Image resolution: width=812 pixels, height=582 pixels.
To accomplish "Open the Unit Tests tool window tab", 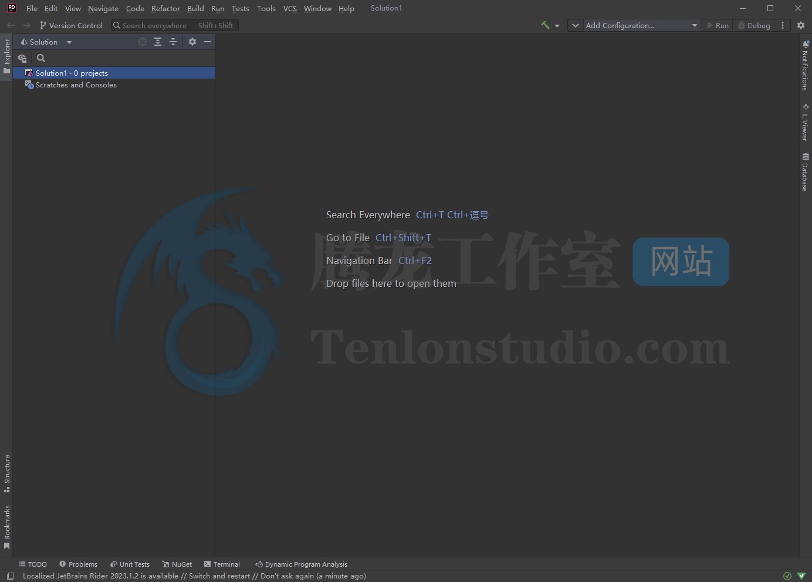I will pyautogui.click(x=130, y=564).
